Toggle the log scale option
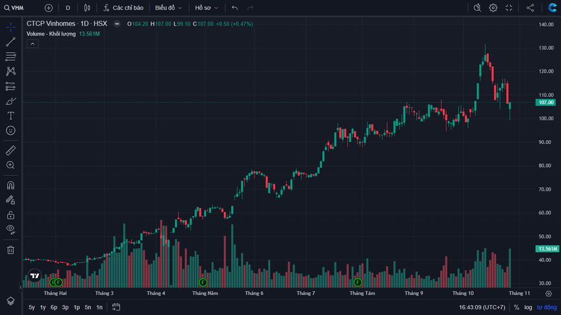The height and width of the screenshot is (315, 561). tap(528, 307)
